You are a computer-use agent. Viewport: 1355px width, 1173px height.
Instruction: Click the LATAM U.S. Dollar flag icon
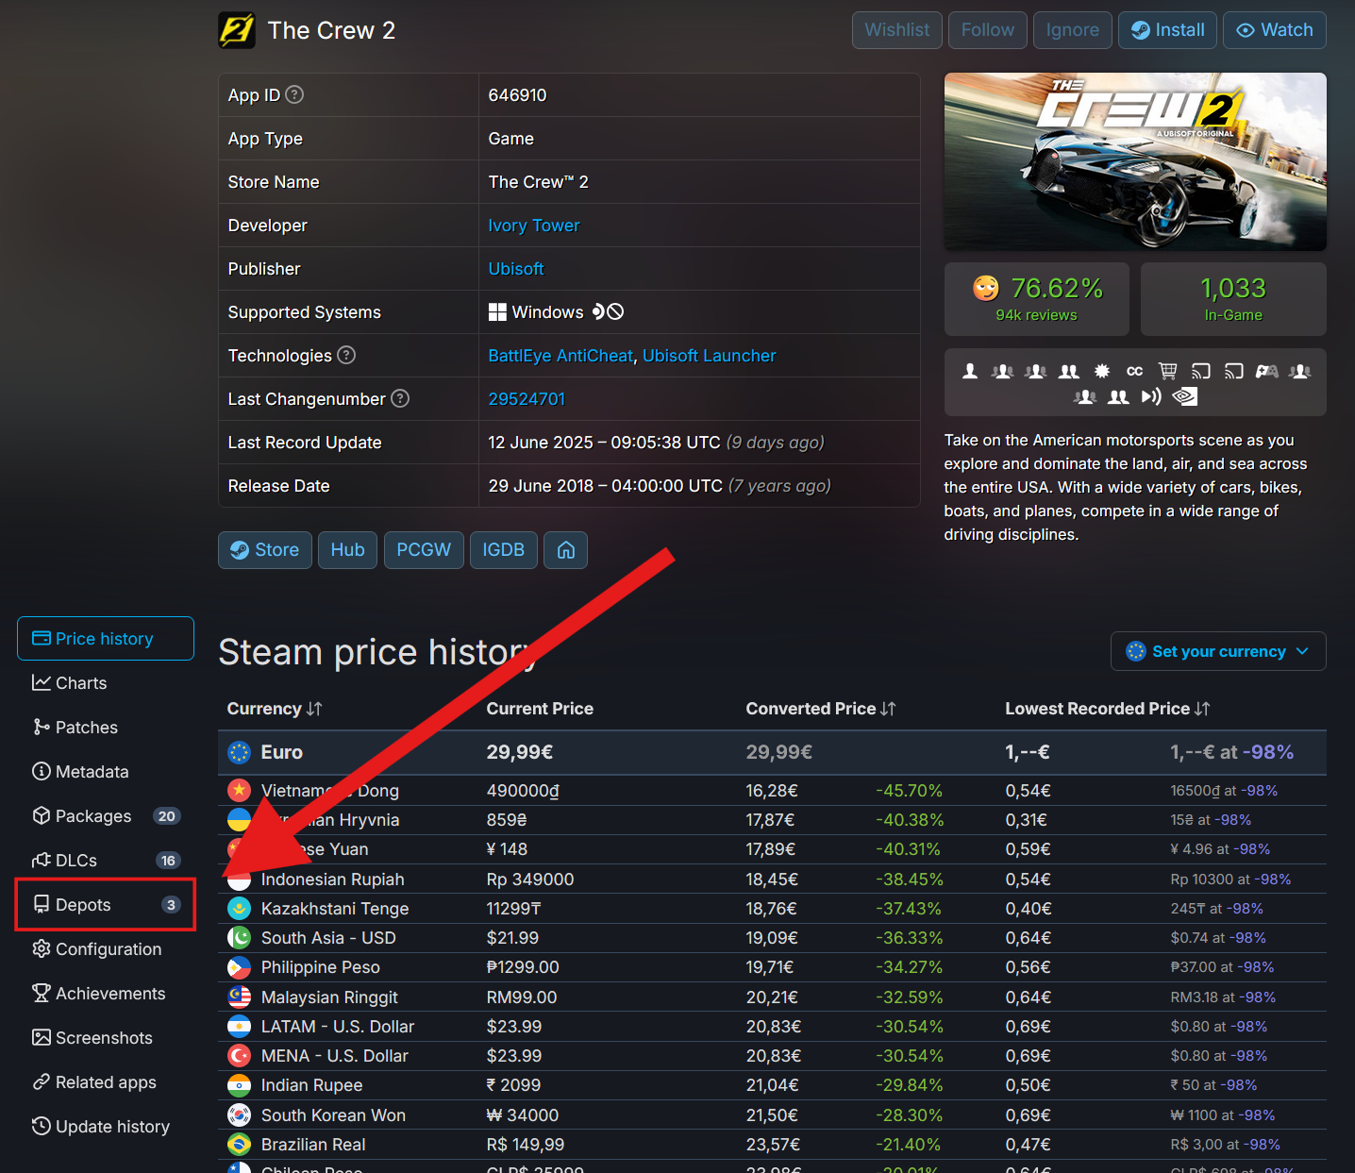(240, 1026)
